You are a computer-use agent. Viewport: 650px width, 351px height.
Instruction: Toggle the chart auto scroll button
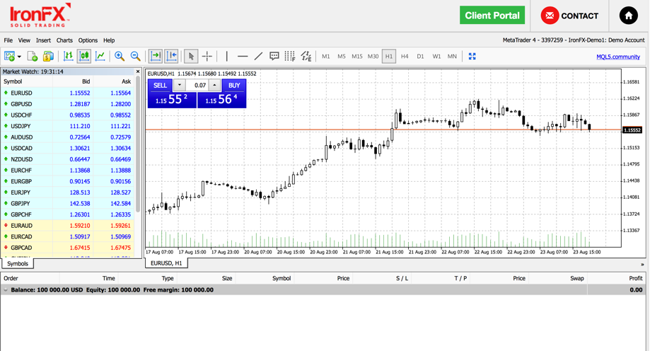(x=156, y=56)
